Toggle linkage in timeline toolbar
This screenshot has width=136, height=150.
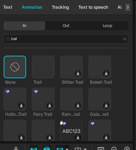tap(60, 148)
